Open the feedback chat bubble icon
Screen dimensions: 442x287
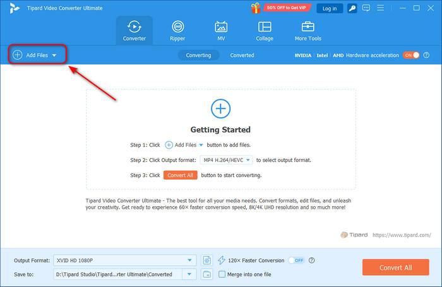coord(366,8)
